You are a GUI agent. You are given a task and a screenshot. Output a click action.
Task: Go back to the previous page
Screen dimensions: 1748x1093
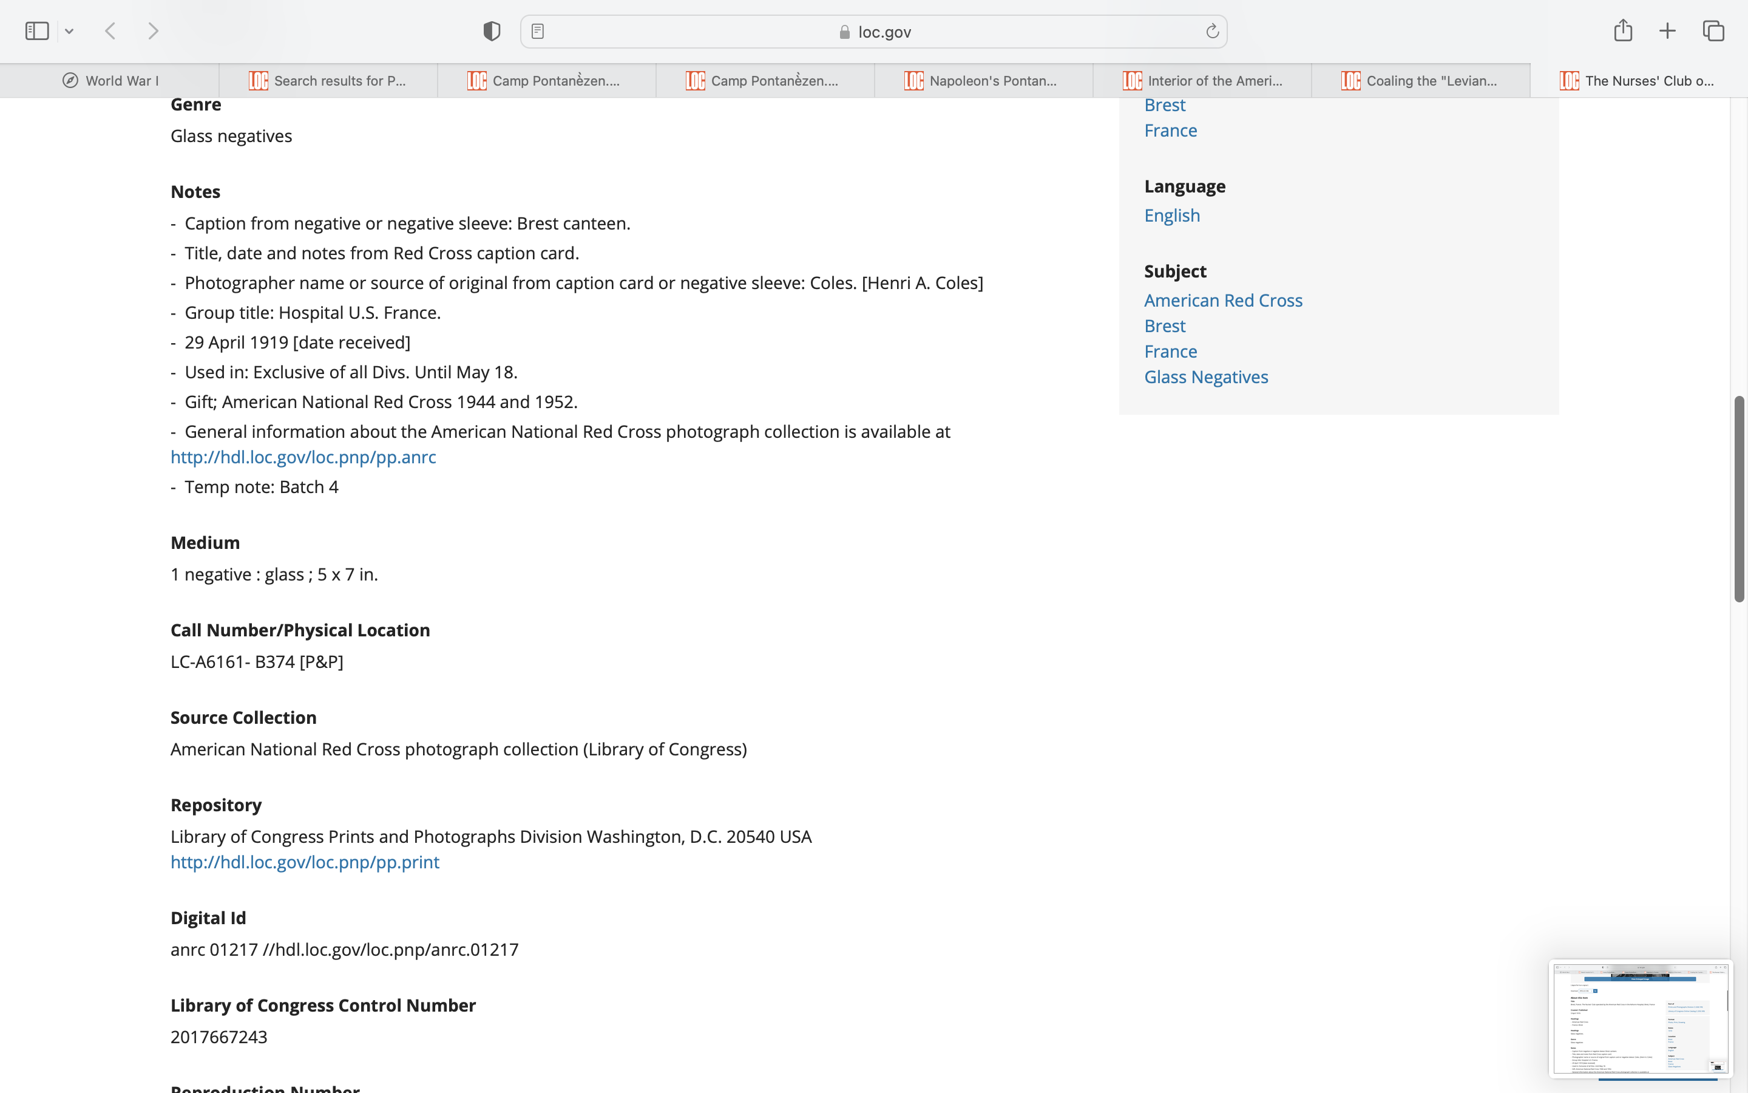(x=110, y=31)
